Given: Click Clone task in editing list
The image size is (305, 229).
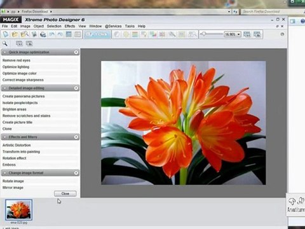Looking at the screenshot, I should 7,129.
